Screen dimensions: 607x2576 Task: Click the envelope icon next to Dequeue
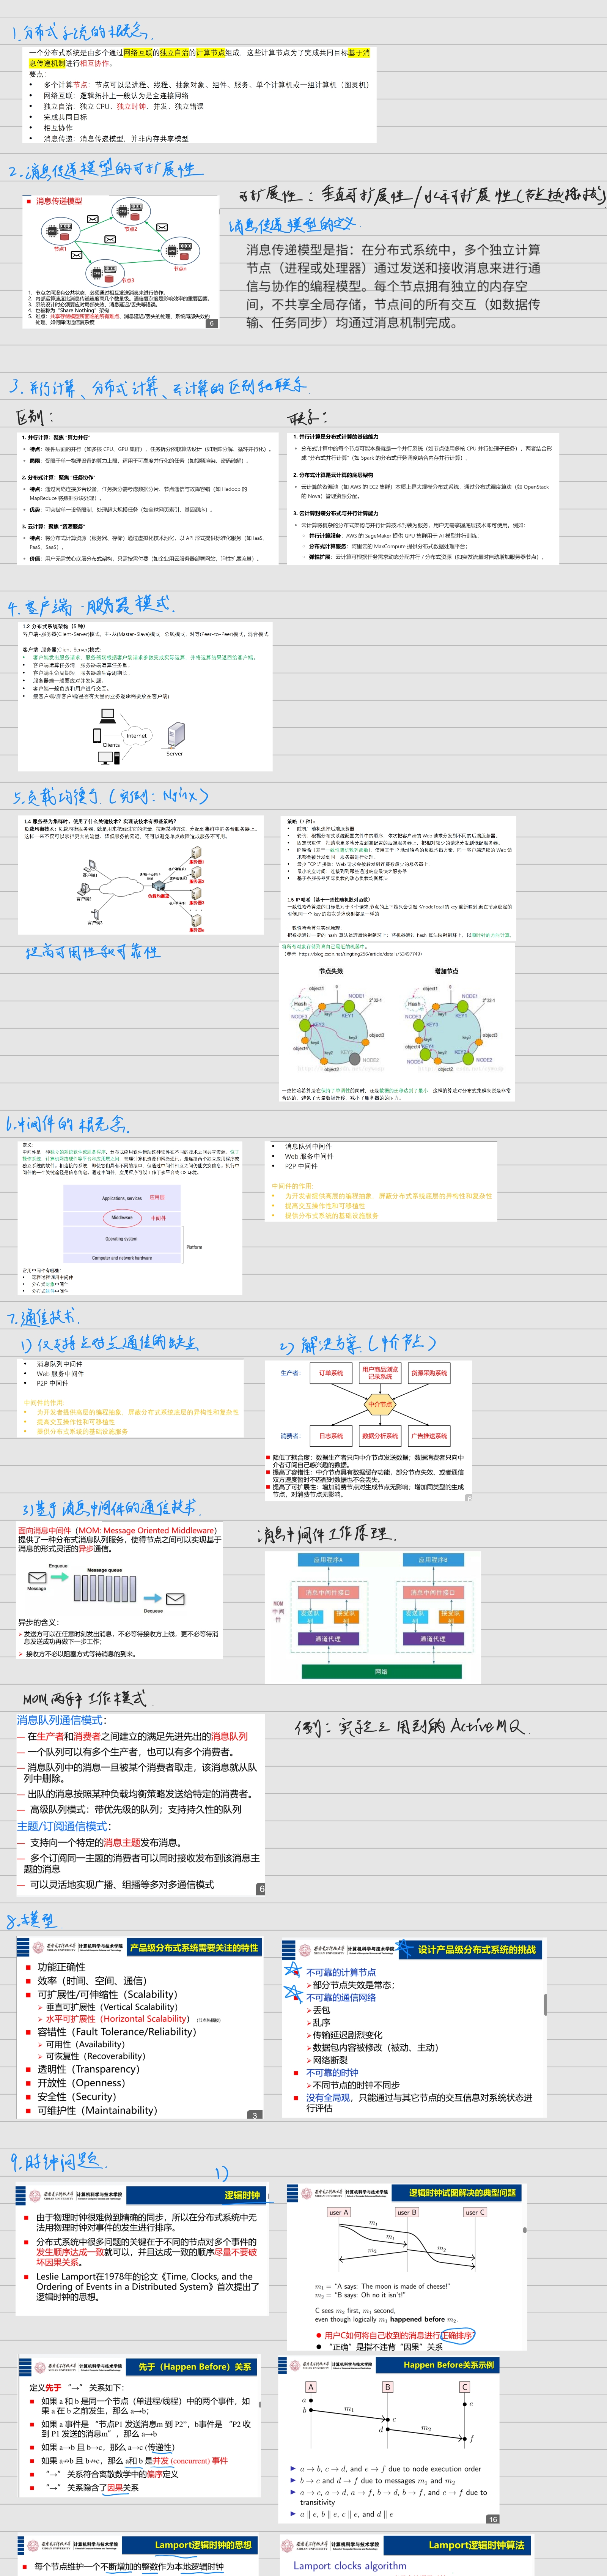(x=175, y=1598)
